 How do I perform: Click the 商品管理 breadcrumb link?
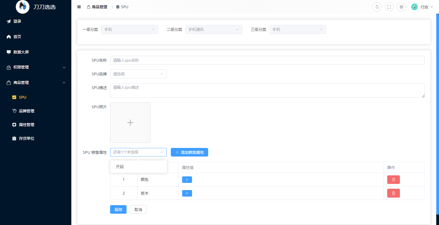click(99, 7)
